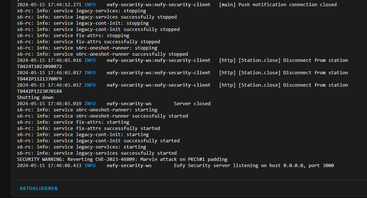Click the SECURITY WARNING CVE-2023-46809 line

click(122, 159)
